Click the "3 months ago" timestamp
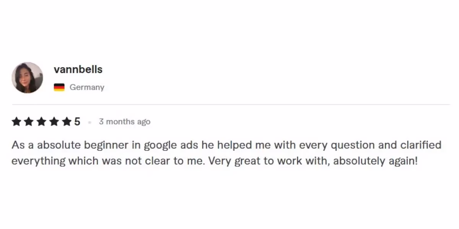The width and height of the screenshot is (459, 229). click(x=124, y=122)
